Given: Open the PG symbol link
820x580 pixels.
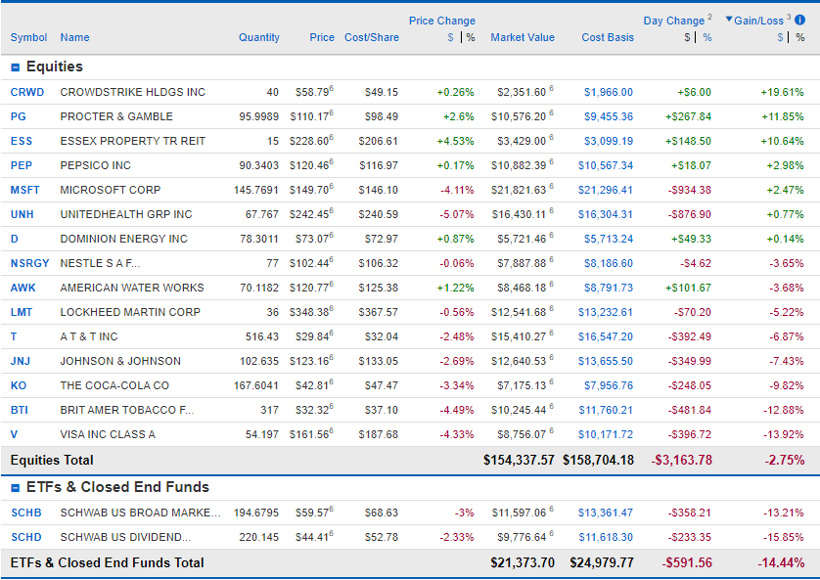Looking at the screenshot, I should point(19,117).
